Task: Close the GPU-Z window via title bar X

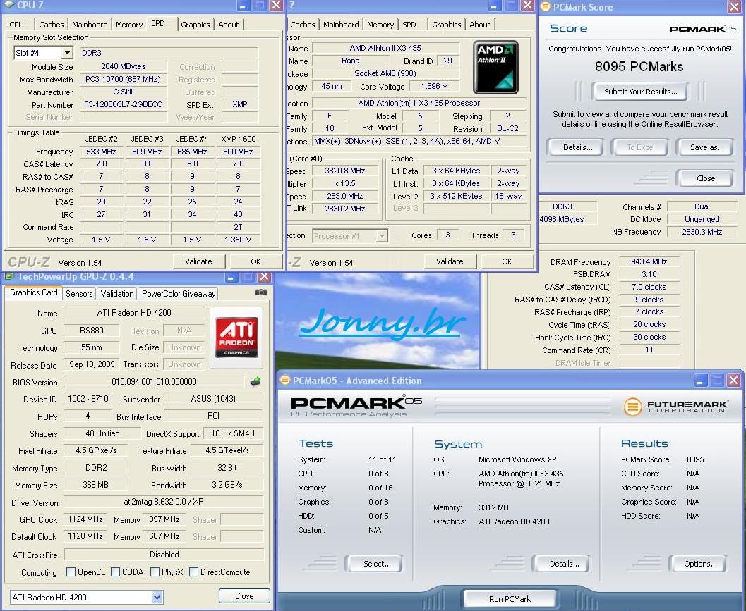Action: 265,276
